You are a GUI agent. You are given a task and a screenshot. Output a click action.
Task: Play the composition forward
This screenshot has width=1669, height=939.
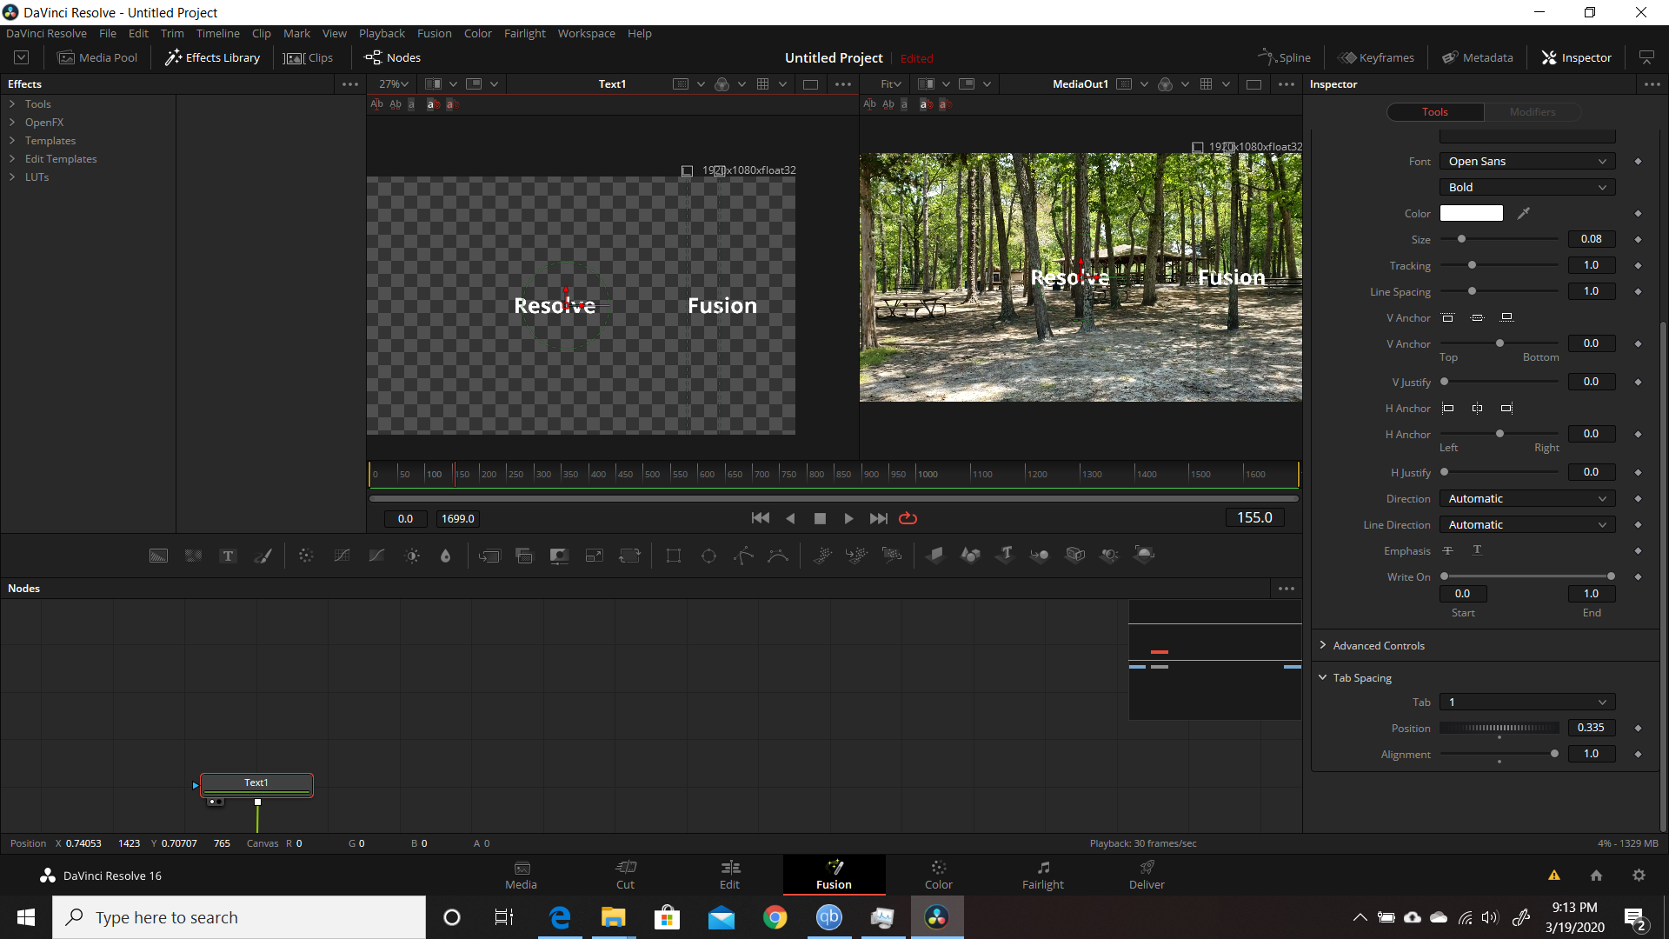(848, 518)
